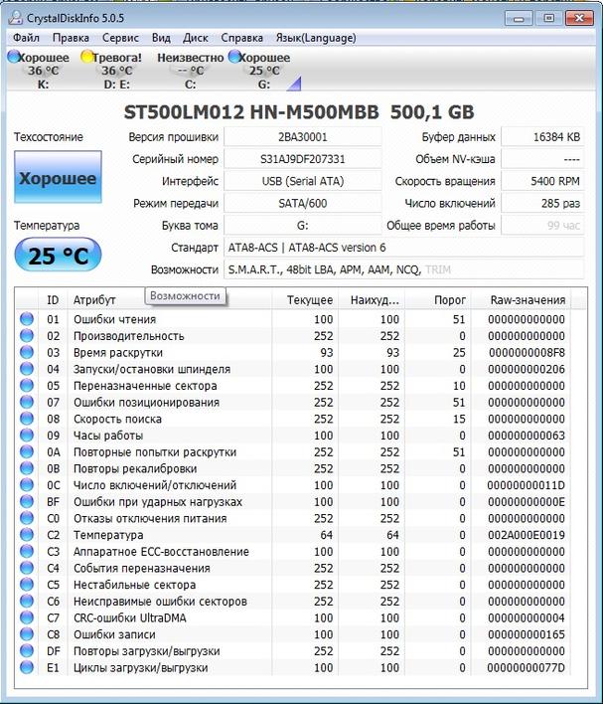This screenshot has height=704, width=603.
Task: Click the rotation speed field 5400 RPM
Action: [x=542, y=181]
